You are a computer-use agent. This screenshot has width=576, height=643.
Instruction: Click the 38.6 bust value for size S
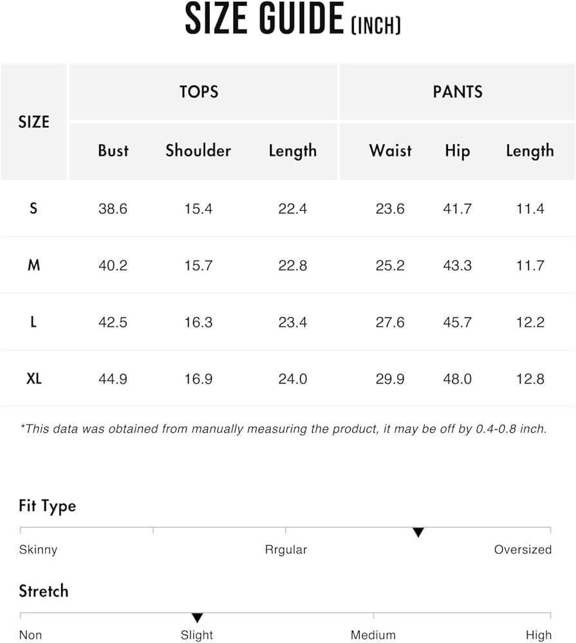(x=113, y=208)
